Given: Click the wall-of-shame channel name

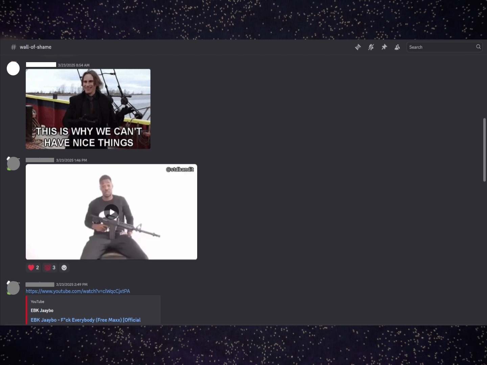Looking at the screenshot, I should [36, 47].
